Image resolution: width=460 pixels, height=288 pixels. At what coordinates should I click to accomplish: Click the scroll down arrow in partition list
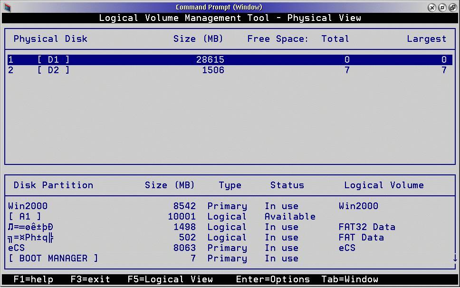[455, 259]
